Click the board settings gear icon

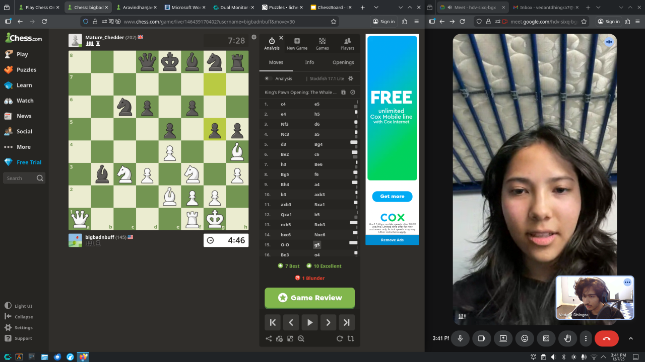[254, 37]
